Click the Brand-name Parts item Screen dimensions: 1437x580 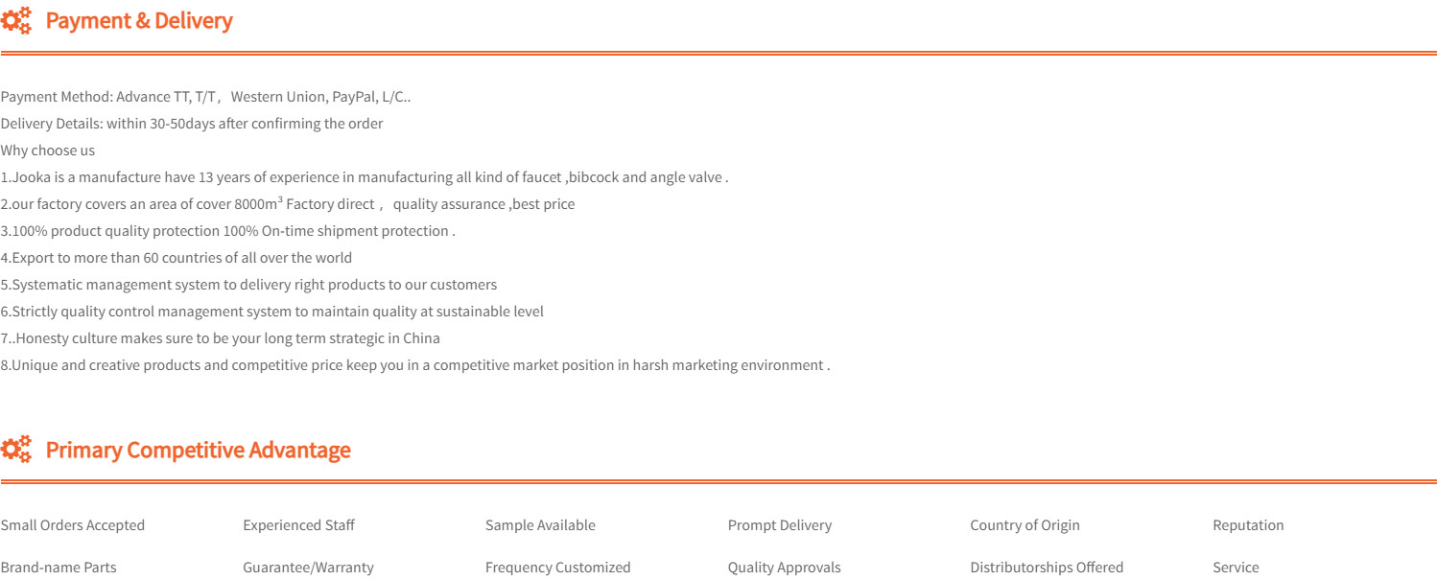coord(59,568)
